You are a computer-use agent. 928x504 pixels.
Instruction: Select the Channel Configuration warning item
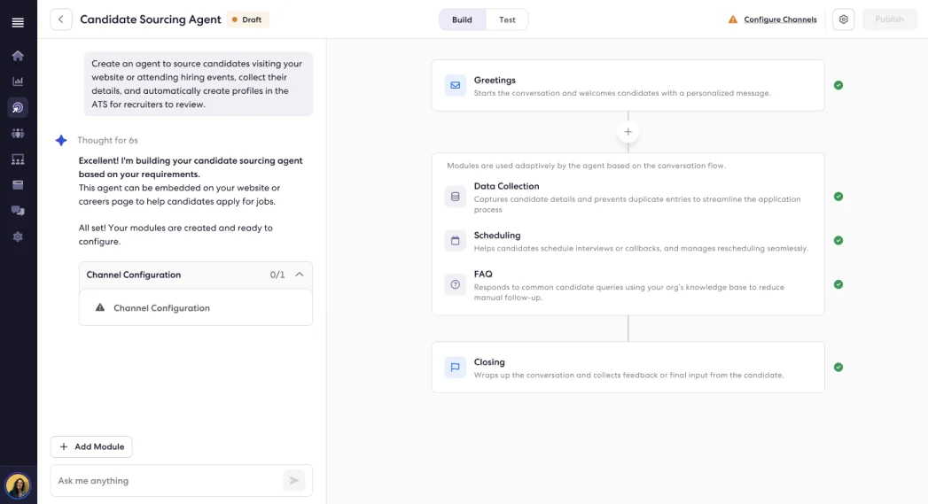(195, 307)
